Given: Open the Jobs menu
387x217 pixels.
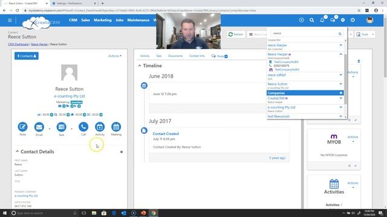Looking at the screenshot, I should [120, 20].
